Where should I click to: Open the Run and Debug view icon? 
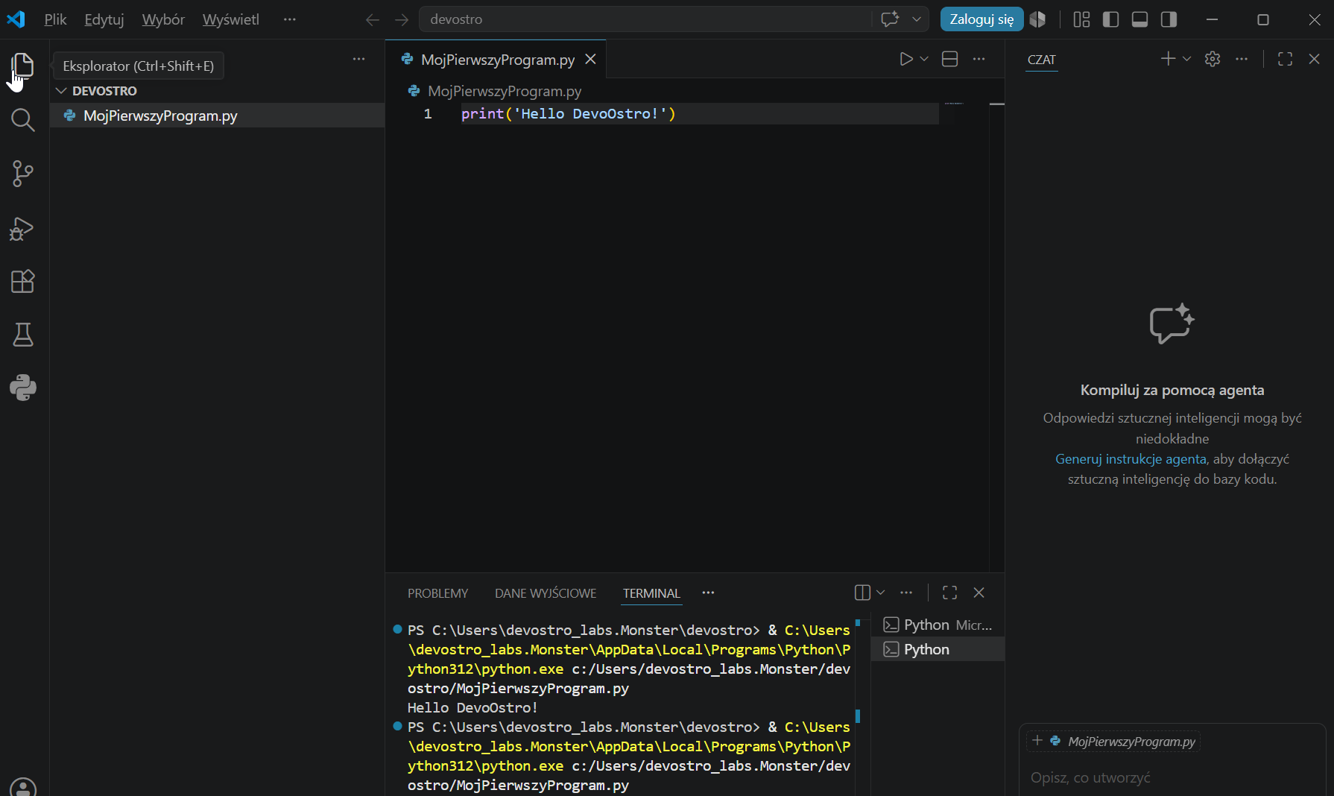23,228
